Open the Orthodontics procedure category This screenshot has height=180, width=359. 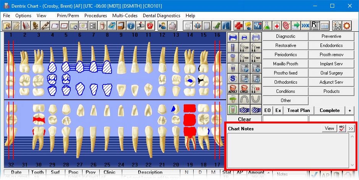pos(286,82)
